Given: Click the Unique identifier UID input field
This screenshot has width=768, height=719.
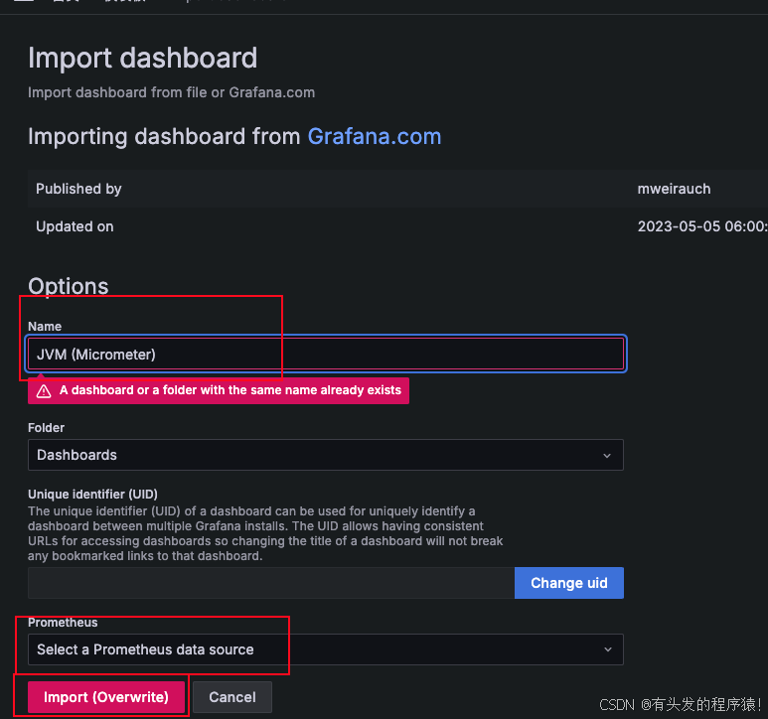Looking at the screenshot, I should click(x=271, y=582).
